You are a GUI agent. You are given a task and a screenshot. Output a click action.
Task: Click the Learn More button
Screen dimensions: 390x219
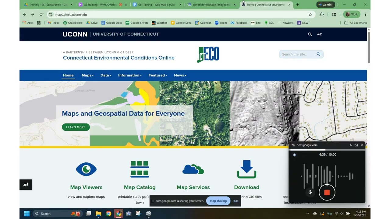(x=76, y=127)
